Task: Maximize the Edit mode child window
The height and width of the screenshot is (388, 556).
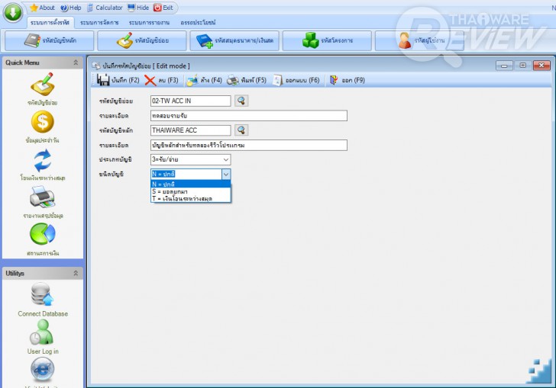Action: click(522, 66)
